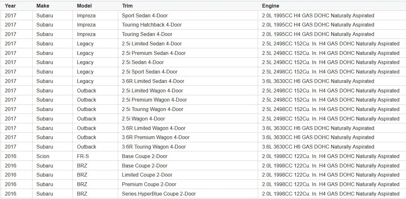This screenshot has height=199, width=406.
Task: Click the 3.6R Limited Sedan 4-Door cell
Action: point(188,81)
